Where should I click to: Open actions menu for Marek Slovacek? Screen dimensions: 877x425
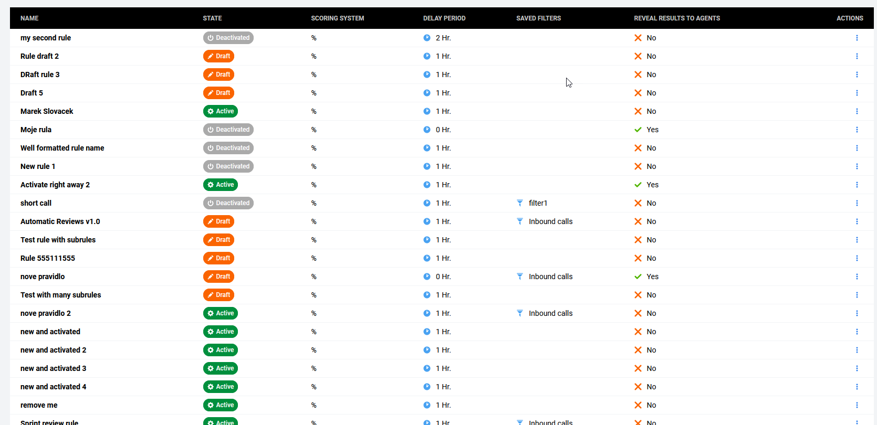click(857, 111)
